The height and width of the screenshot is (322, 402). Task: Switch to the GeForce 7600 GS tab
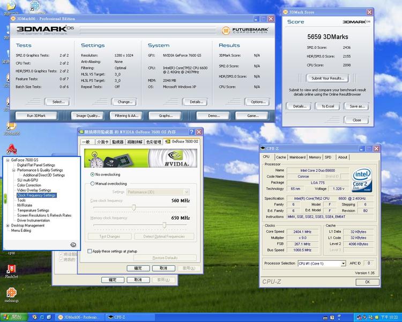click(182, 142)
